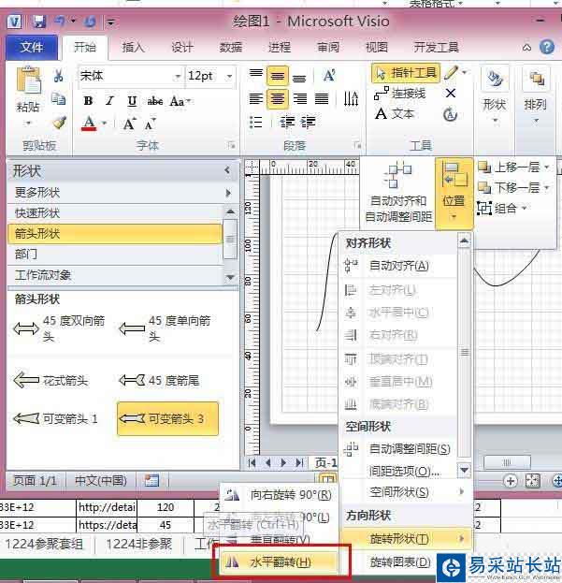
Task: Click the Redo icon
Action: [x=89, y=22]
